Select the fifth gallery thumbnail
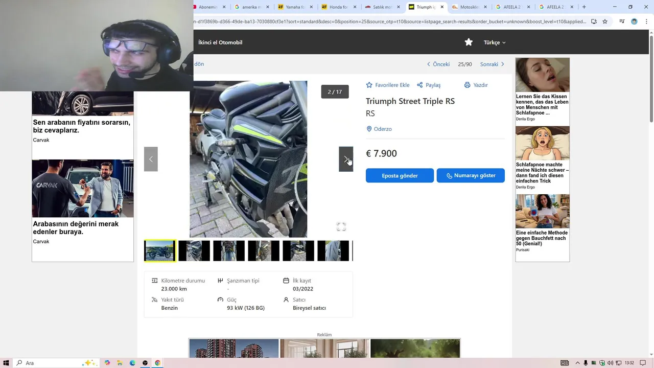Viewport: 654px width, 368px height. click(x=298, y=251)
